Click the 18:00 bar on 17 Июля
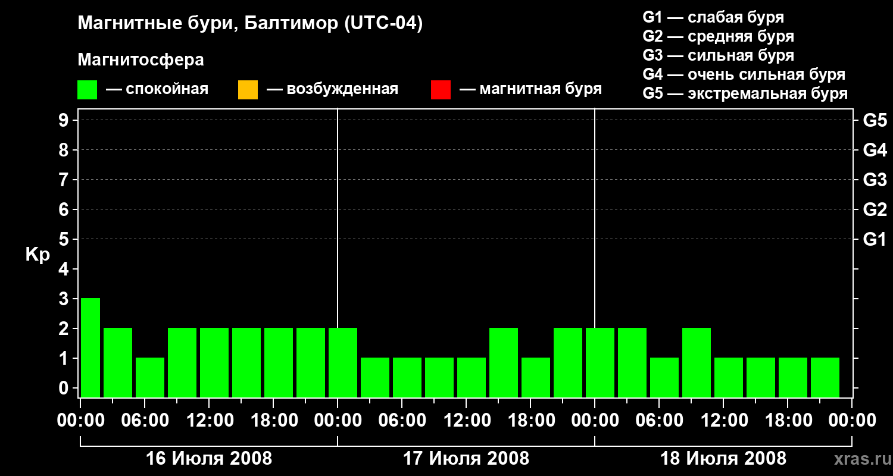893x476 pixels. pos(536,377)
